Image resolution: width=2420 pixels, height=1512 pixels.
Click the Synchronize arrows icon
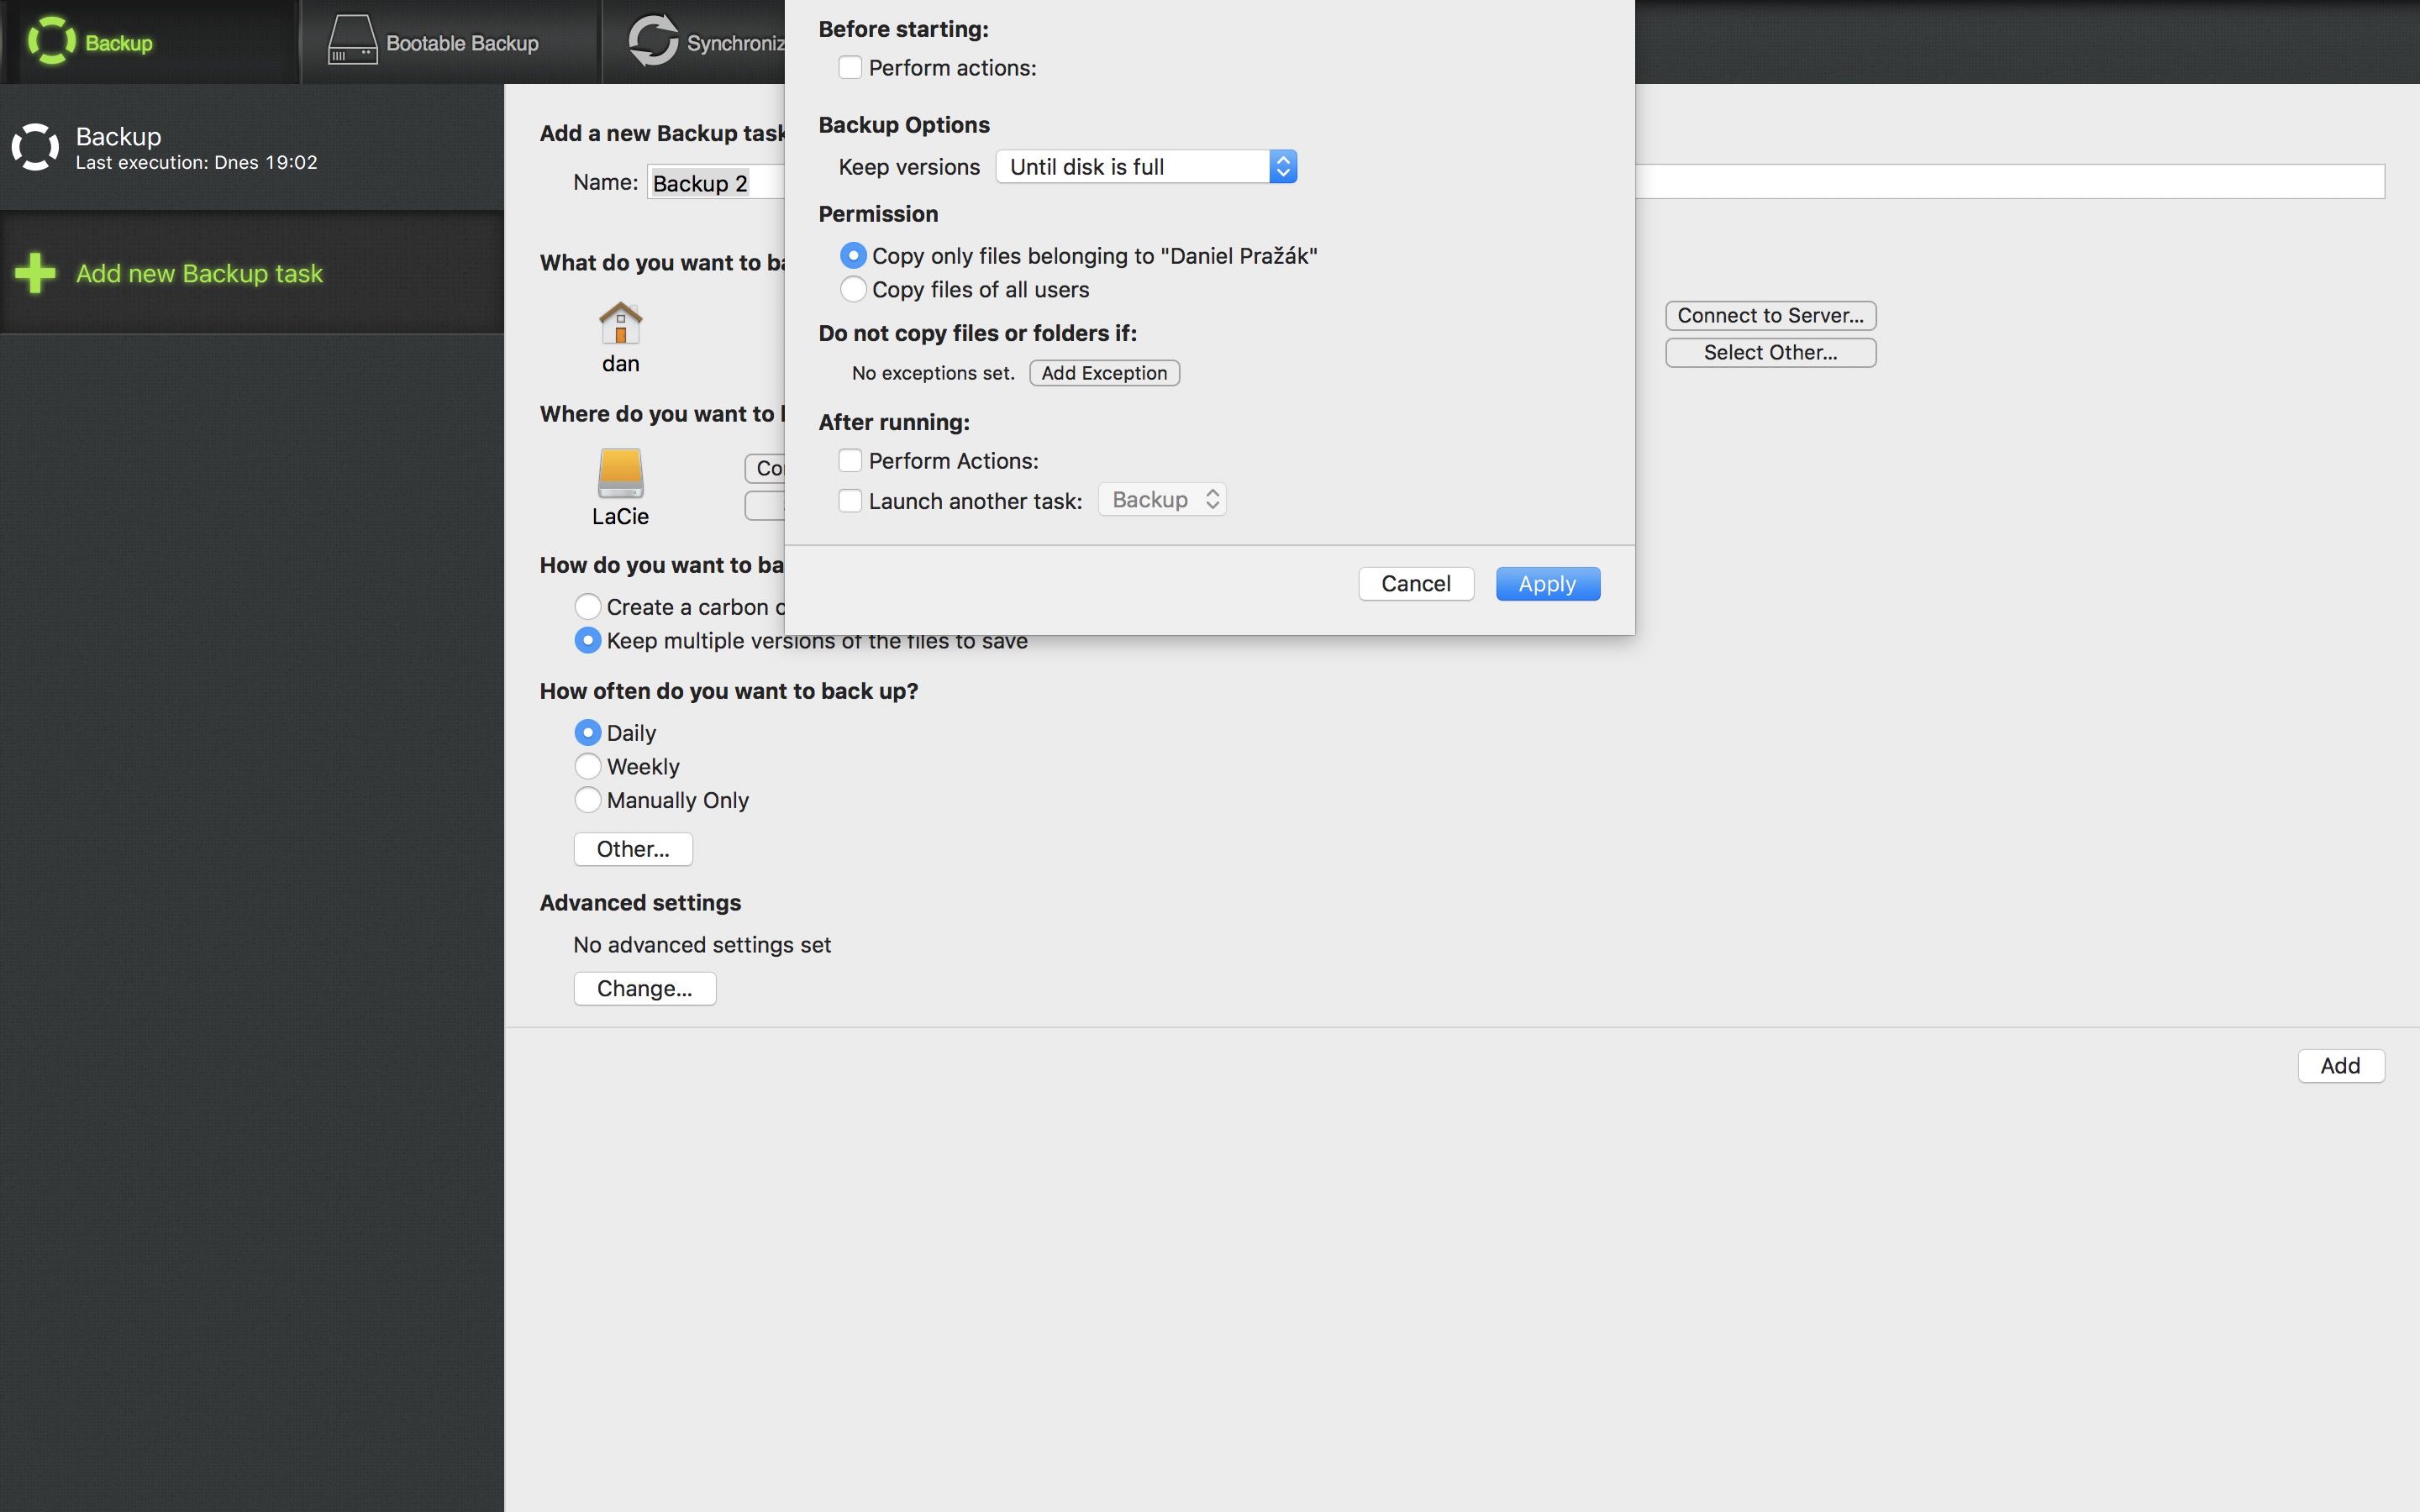pyautogui.click(x=653, y=41)
